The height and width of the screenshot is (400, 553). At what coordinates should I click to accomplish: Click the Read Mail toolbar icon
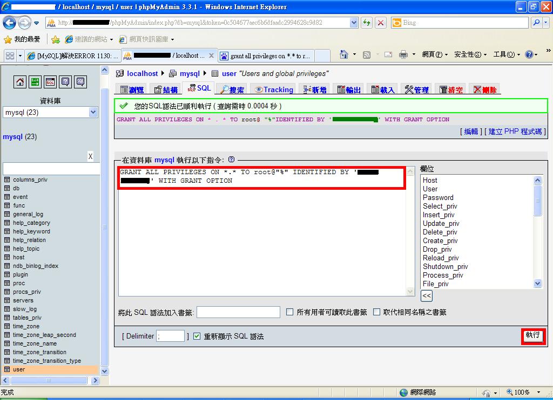(x=388, y=54)
